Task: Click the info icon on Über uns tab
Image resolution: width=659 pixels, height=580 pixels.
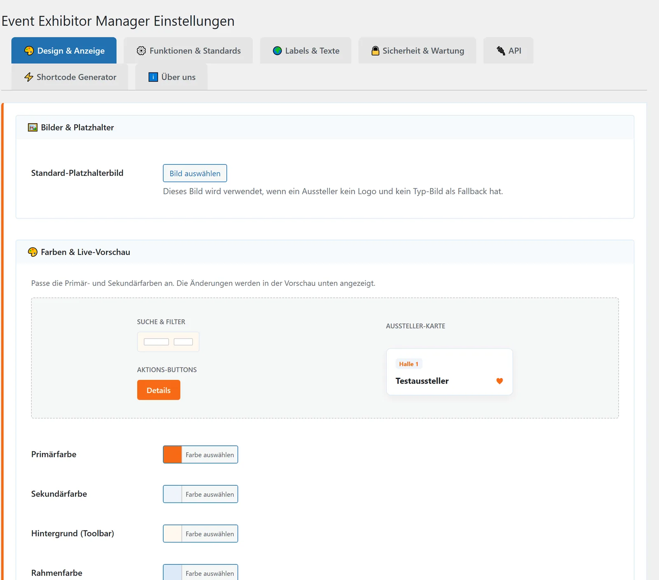Action: 153,77
